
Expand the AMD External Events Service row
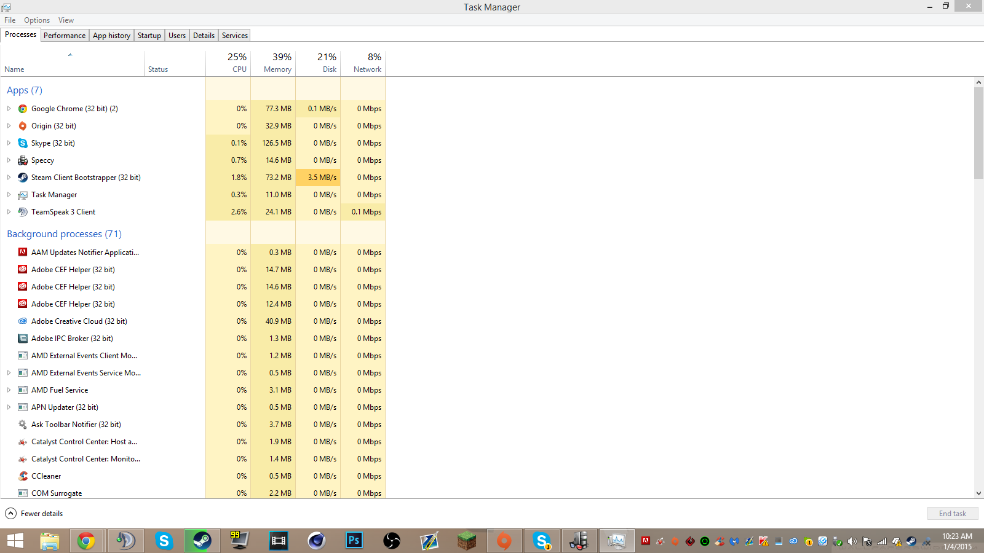point(9,373)
